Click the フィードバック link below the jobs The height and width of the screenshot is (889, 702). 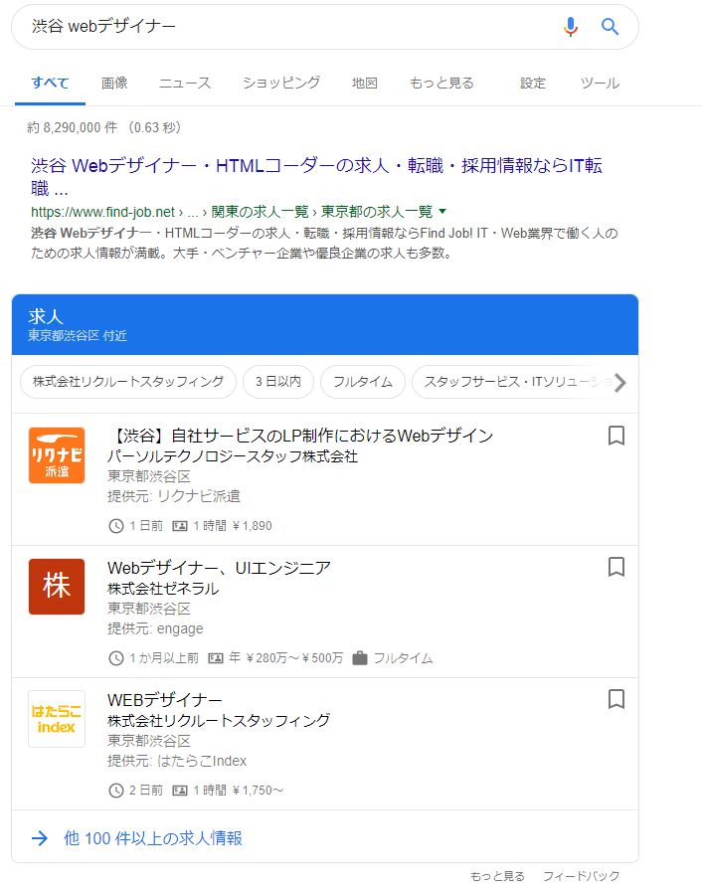581,876
